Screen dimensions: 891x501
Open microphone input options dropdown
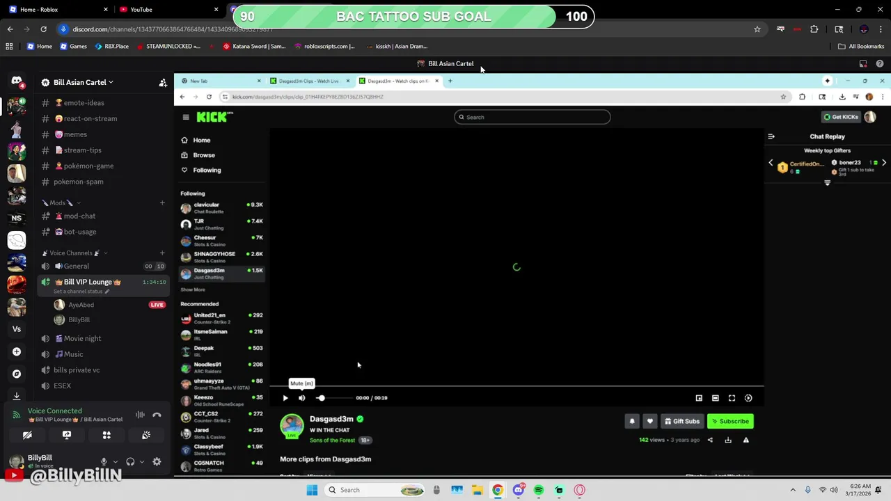point(115,461)
